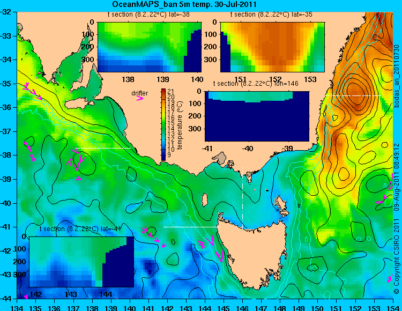
Task: Click the temperature color scale bar
Action: [163, 124]
